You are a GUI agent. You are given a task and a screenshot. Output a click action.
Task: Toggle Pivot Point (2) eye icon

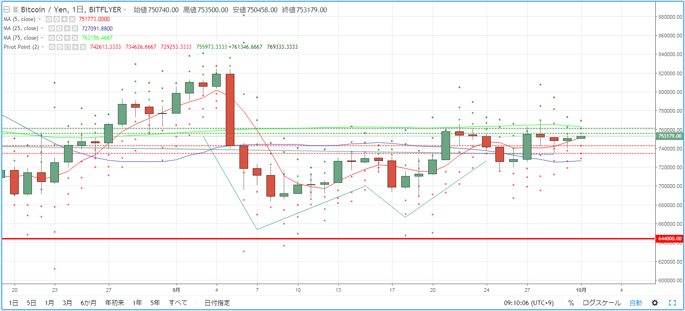[52, 47]
